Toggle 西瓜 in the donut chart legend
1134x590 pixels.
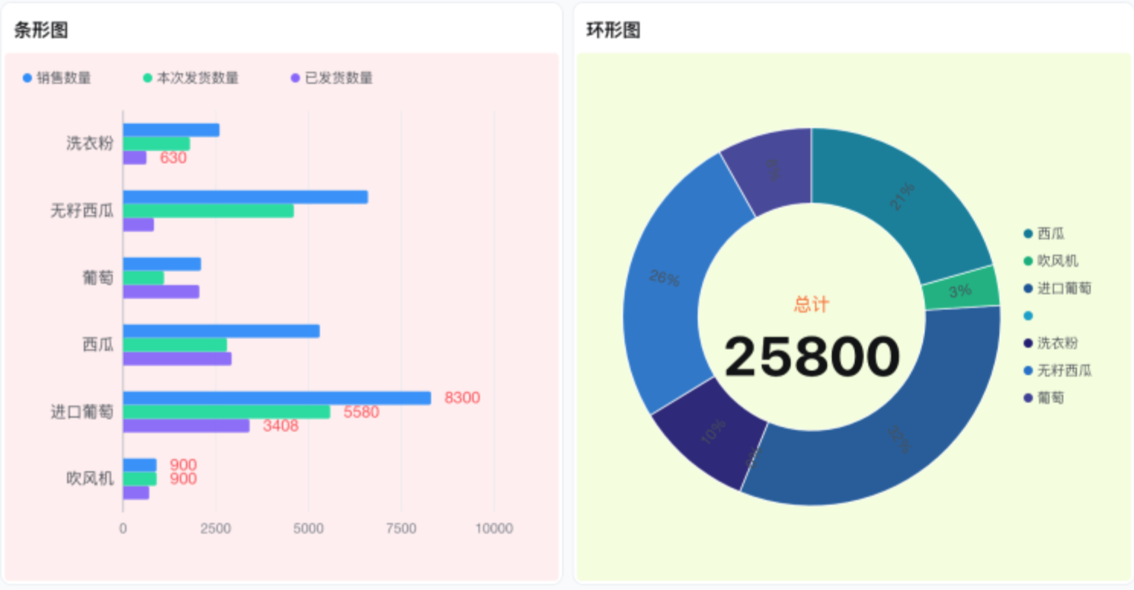1044,234
